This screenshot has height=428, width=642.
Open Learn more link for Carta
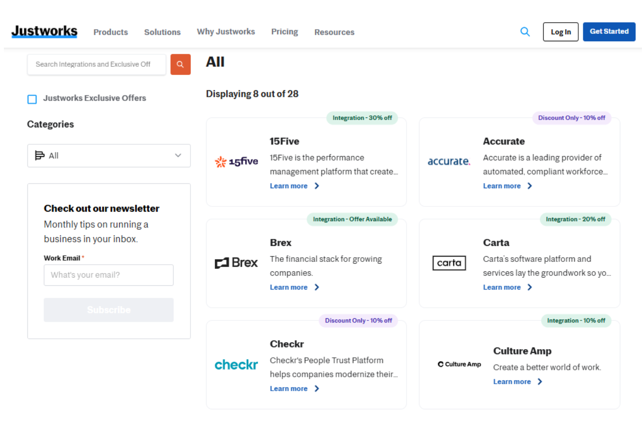point(502,288)
